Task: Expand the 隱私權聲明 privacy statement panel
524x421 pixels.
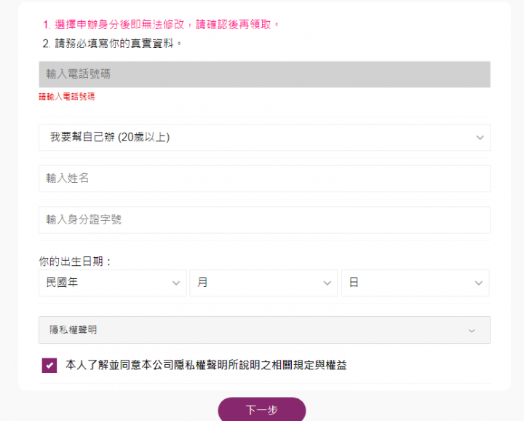Action: [264, 330]
